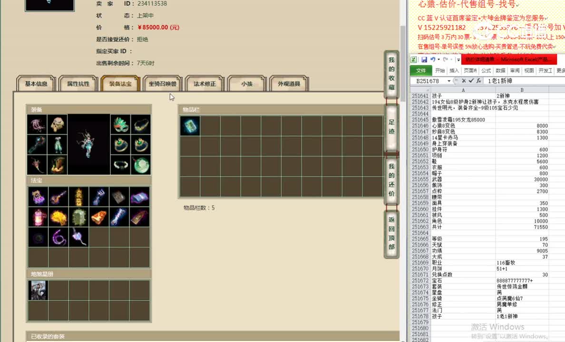
Task: Click the staff weapon with blue orb
Action: tap(37, 145)
